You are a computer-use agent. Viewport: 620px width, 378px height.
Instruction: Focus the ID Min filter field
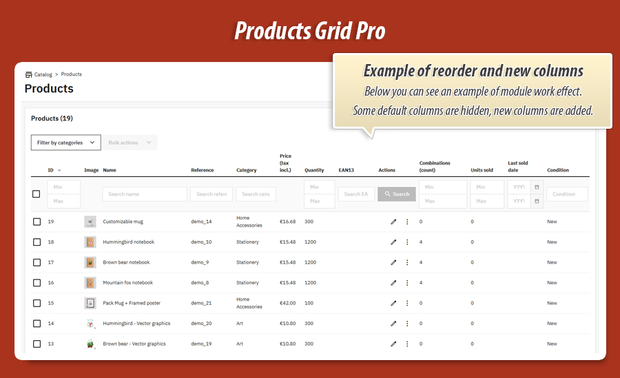pyautogui.click(x=63, y=187)
